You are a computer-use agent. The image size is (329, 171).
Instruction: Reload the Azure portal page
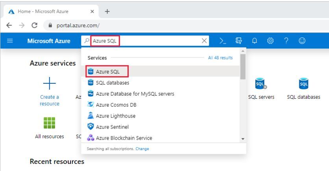(34, 26)
